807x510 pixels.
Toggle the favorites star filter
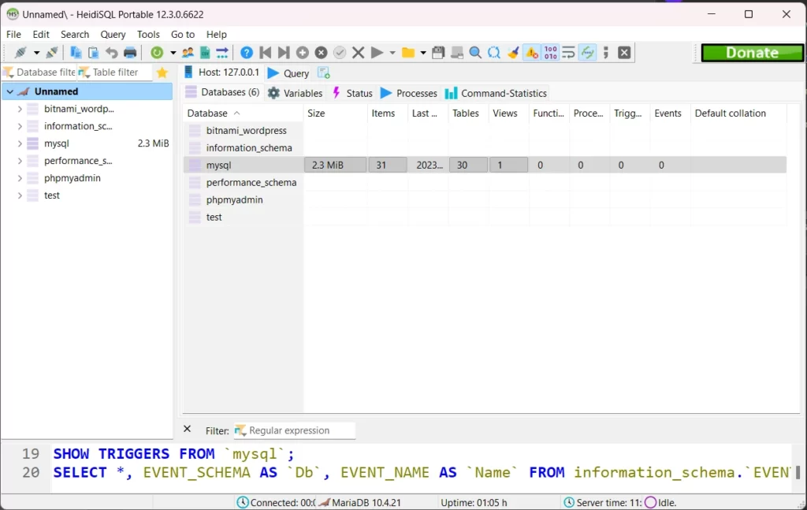(162, 73)
